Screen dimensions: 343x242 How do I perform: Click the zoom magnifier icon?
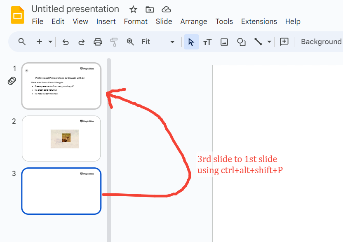(x=130, y=42)
